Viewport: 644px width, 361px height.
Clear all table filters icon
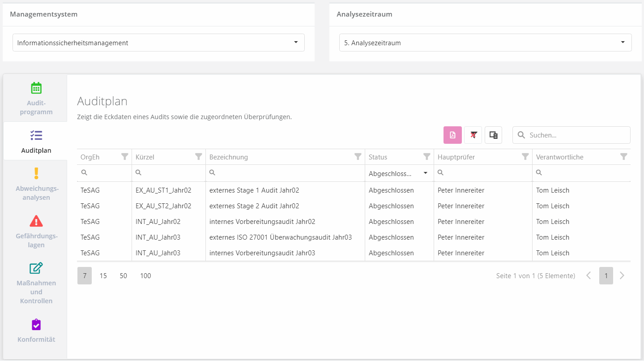pyautogui.click(x=473, y=135)
